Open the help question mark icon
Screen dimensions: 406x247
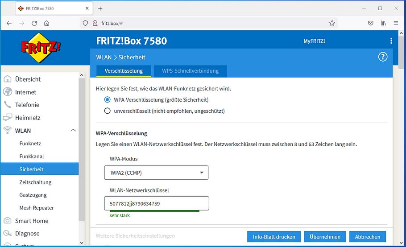(382, 57)
